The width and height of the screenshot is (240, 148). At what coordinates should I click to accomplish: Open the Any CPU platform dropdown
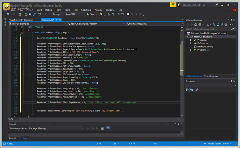click(x=75, y=14)
